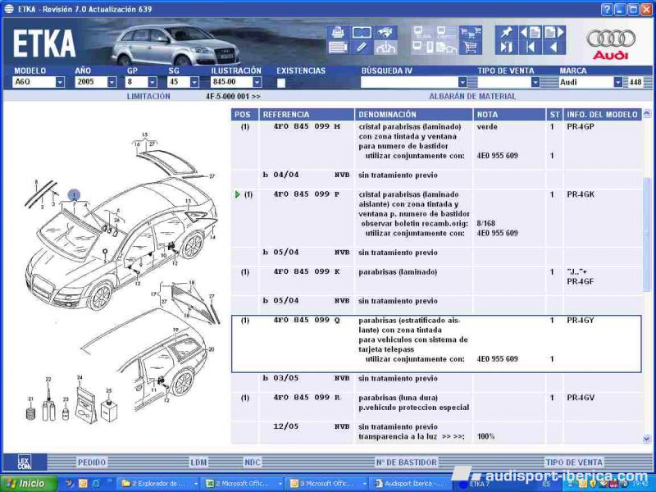The height and width of the screenshot is (492, 656).
Task: Click the LDM button
Action: pyautogui.click(x=198, y=462)
